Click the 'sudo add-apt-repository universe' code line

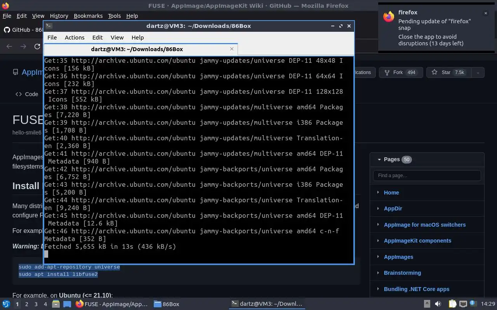(69, 267)
